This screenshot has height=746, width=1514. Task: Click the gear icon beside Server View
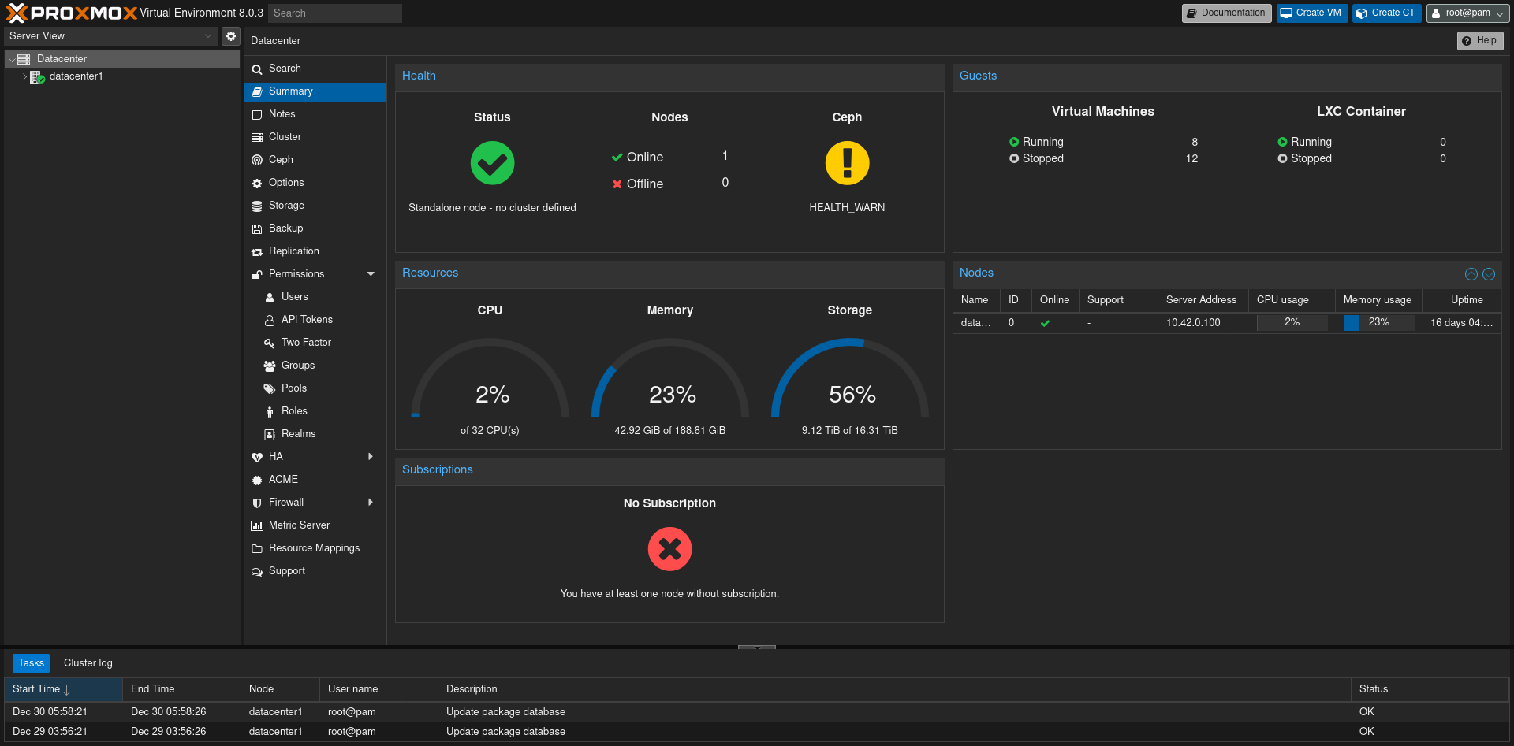[x=230, y=36]
